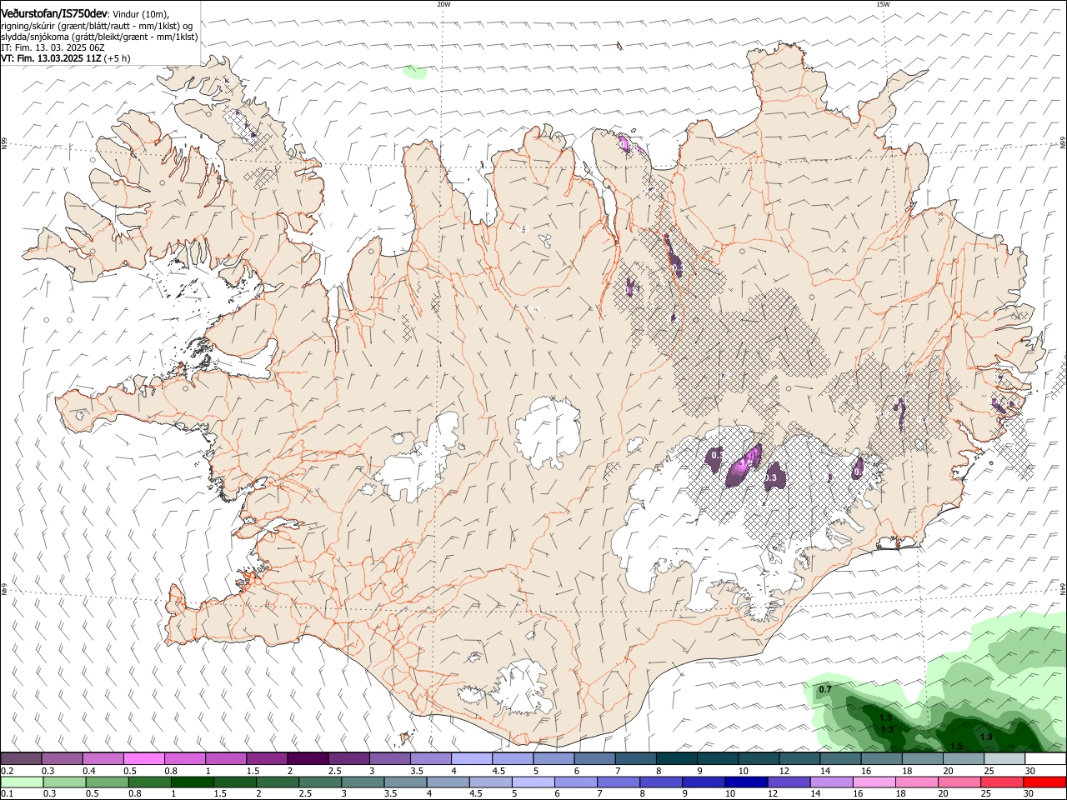Click the small green rain patch off the north coast
Viewport: 1067px width, 800px height.
click(414, 72)
